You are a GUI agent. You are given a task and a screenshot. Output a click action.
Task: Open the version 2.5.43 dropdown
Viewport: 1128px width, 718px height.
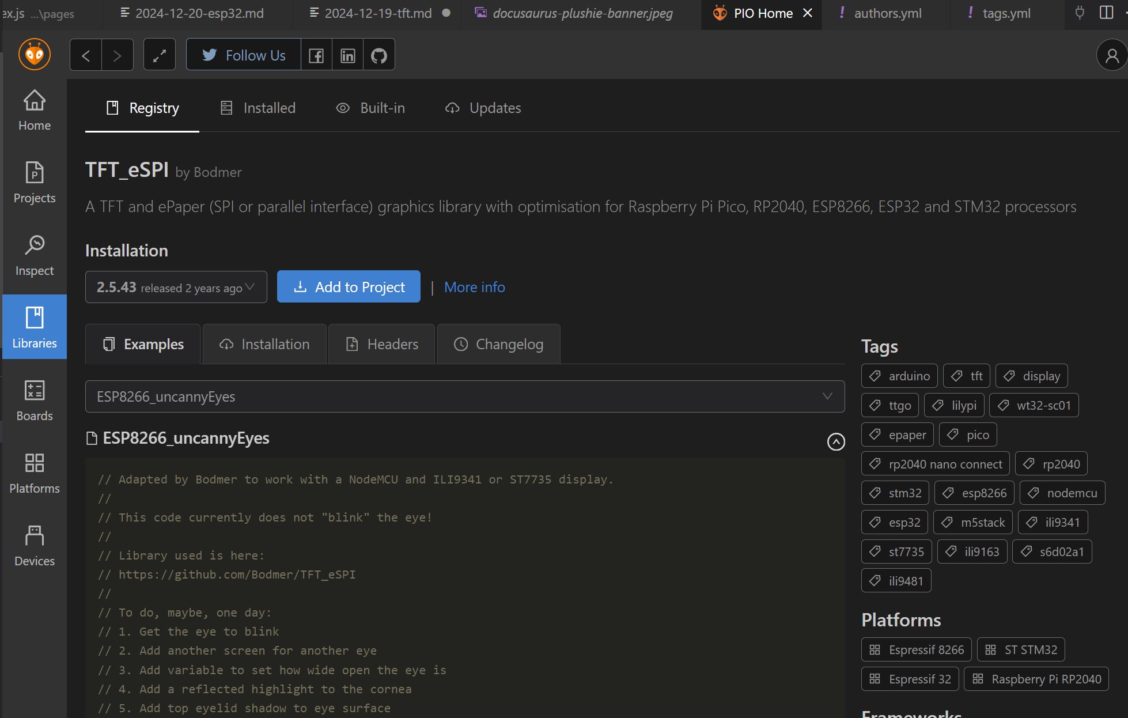click(x=176, y=287)
